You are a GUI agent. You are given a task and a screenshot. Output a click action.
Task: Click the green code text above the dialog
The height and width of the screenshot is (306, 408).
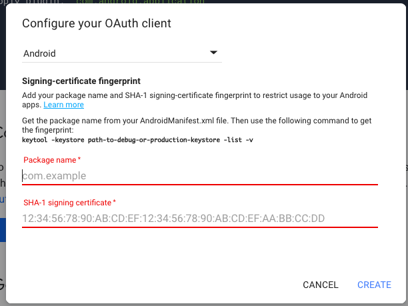tap(141, 1)
